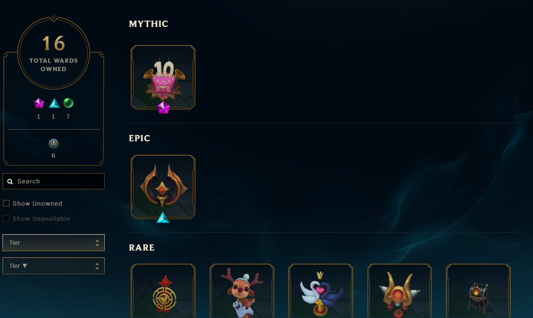
Task: Select the Epic crescent blade ward skin
Action: pyautogui.click(x=163, y=187)
